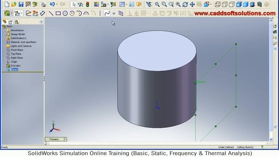Switch to Wireframe display style

218,4
